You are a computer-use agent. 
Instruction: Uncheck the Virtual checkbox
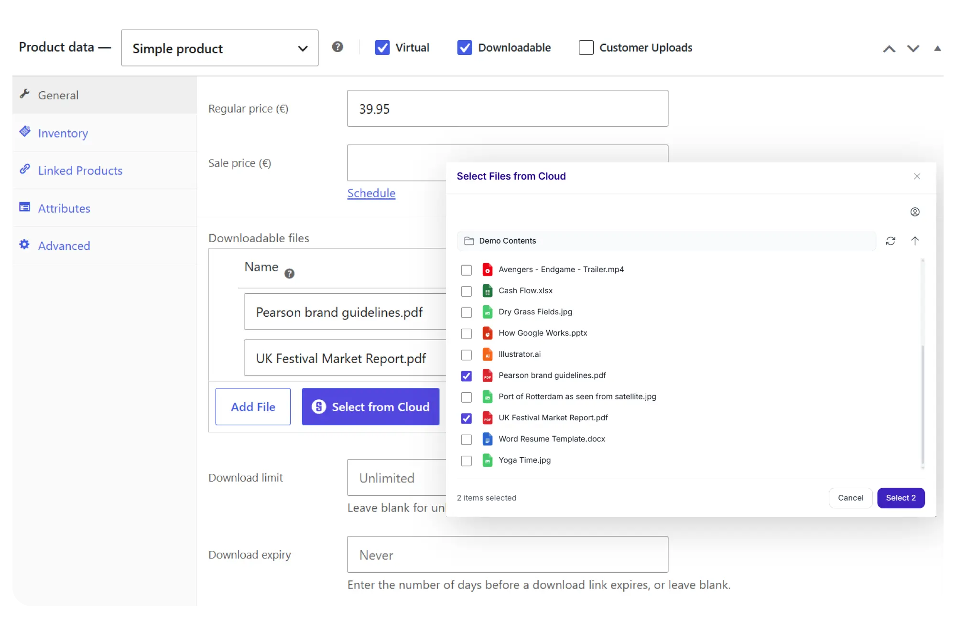382,48
